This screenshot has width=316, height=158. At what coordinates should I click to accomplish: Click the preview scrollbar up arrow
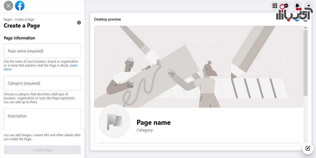click(x=306, y=28)
